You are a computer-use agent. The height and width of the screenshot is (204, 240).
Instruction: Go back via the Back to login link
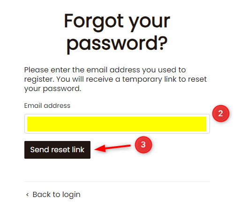[53, 195]
